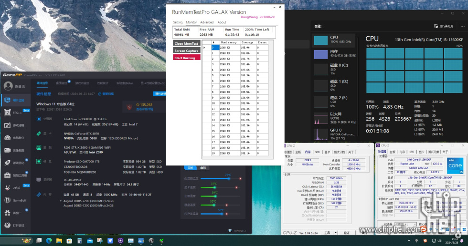Open the memory tab in right CPU-Z
The height and width of the screenshot is (246, 468).
click(x=402, y=152)
